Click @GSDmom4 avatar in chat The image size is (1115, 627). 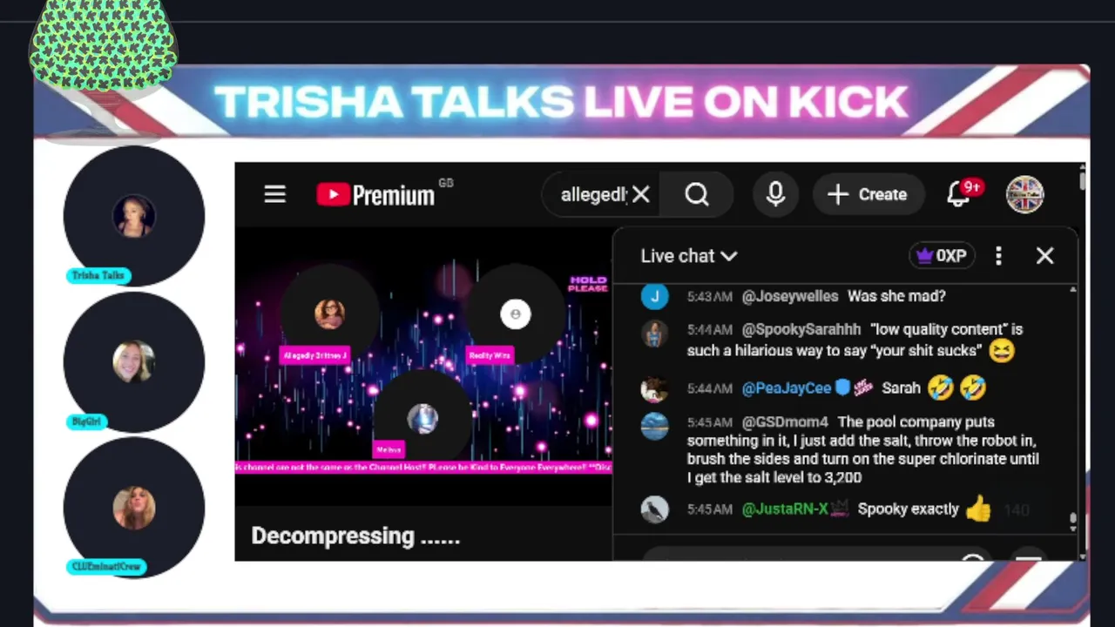click(654, 426)
